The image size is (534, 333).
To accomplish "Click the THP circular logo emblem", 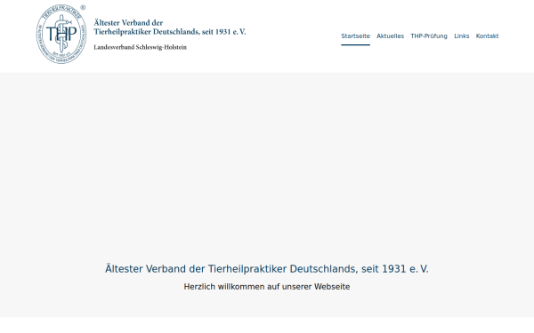I will click(61, 34).
